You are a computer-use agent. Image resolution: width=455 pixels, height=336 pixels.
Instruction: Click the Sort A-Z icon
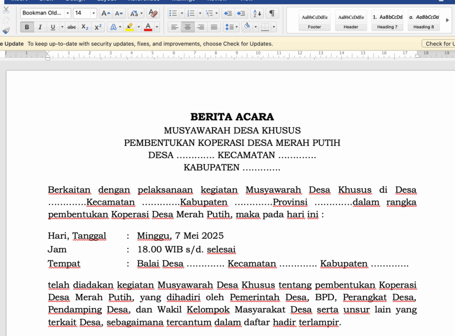[256, 13]
